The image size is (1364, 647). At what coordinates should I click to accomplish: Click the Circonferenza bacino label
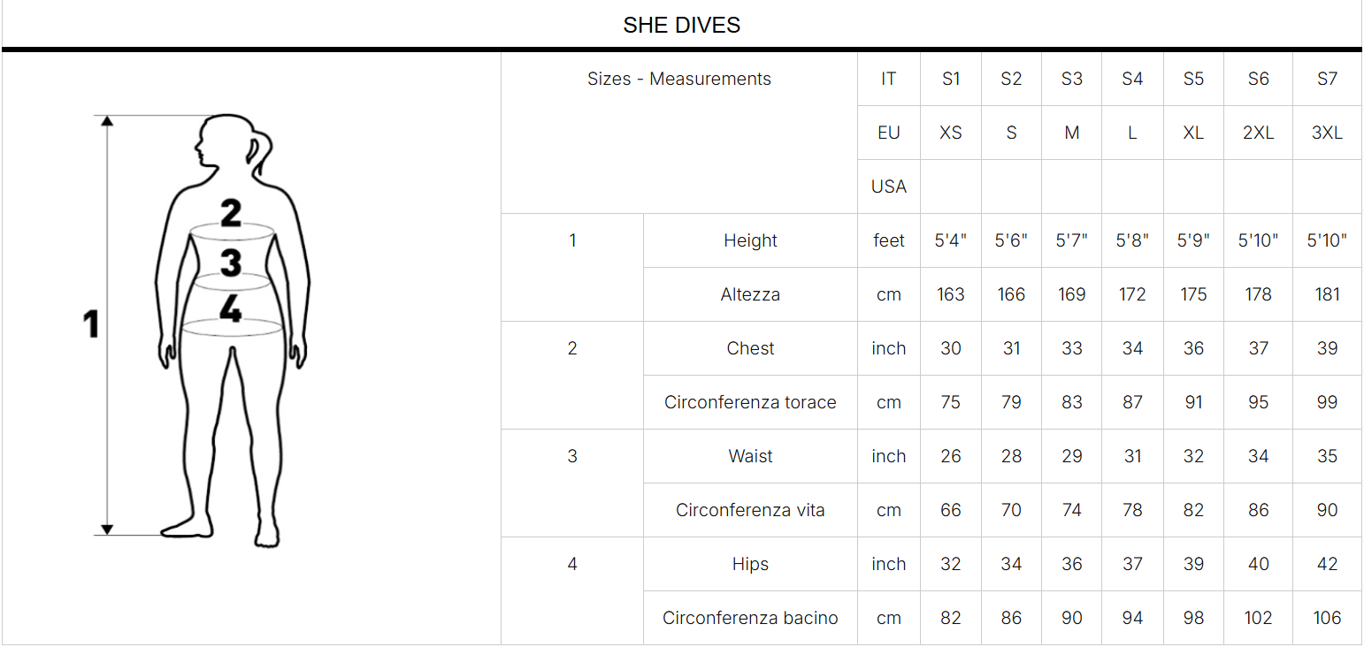coord(750,618)
